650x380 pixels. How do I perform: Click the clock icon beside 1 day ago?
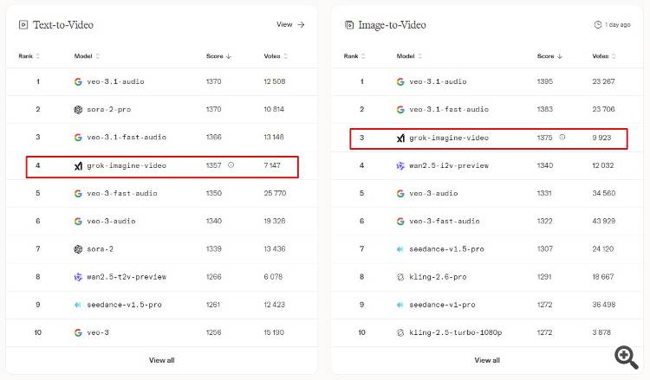pyautogui.click(x=598, y=24)
